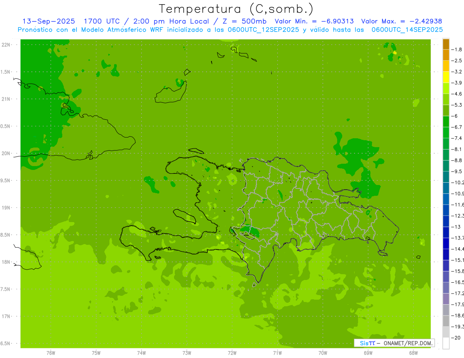This screenshot has width=464, height=358.
Task: Click the "Temperatura (C,somb.)" title
Action: coord(236,9)
